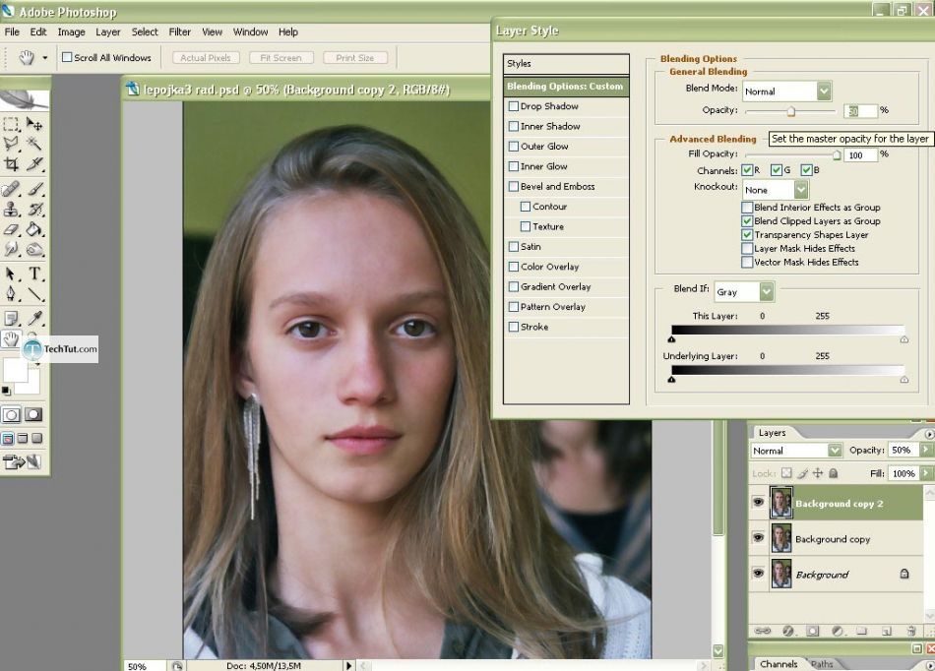Select the Rectangular Marquee tool
Viewport: 935px width, 671px height.
coord(11,124)
